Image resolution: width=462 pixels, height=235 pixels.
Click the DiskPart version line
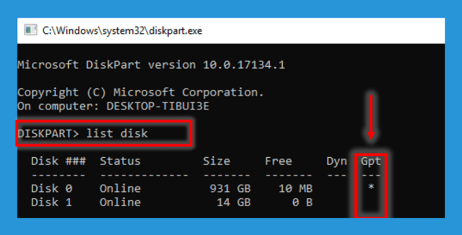(x=151, y=65)
